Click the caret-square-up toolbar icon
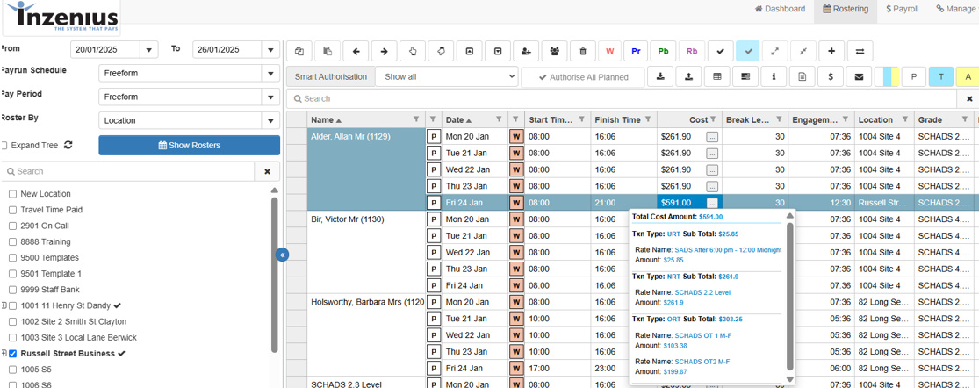The height and width of the screenshot is (388, 979). (470, 51)
